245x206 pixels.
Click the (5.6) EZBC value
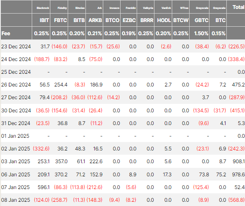131,187
